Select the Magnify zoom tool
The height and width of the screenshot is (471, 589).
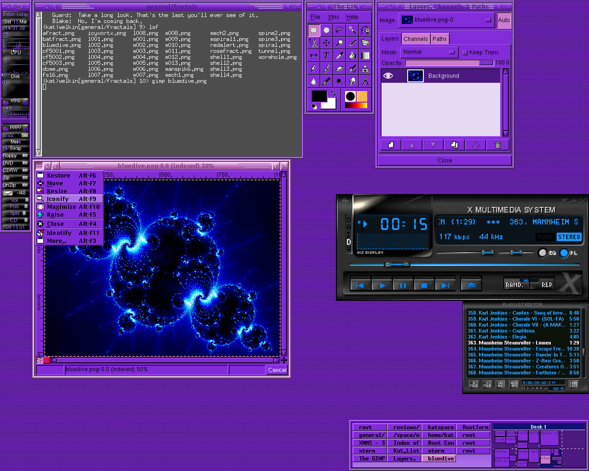click(x=339, y=43)
